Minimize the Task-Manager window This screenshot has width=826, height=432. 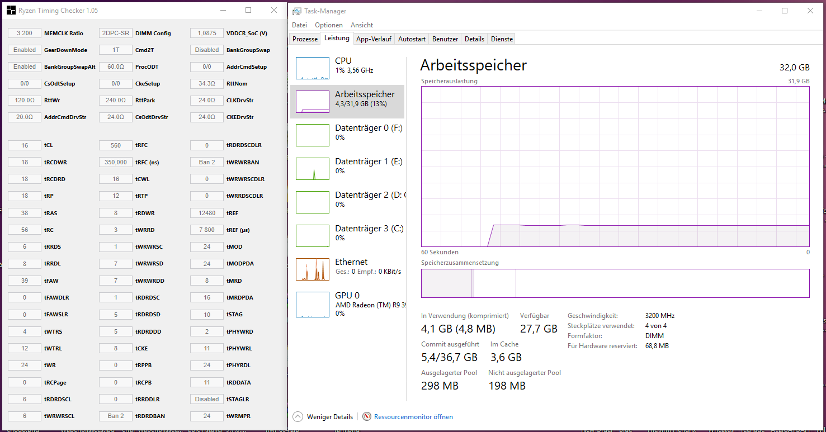[759, 11]
